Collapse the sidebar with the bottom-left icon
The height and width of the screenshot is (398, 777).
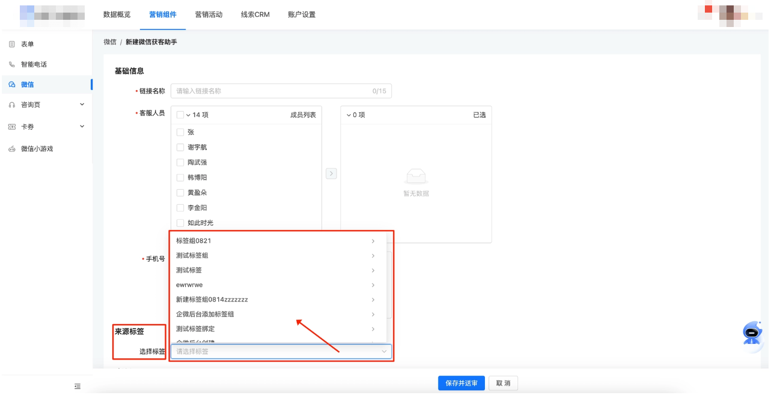[x=78, y=387]
